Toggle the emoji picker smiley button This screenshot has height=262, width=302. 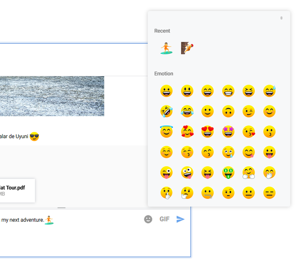tap(148, 219)
